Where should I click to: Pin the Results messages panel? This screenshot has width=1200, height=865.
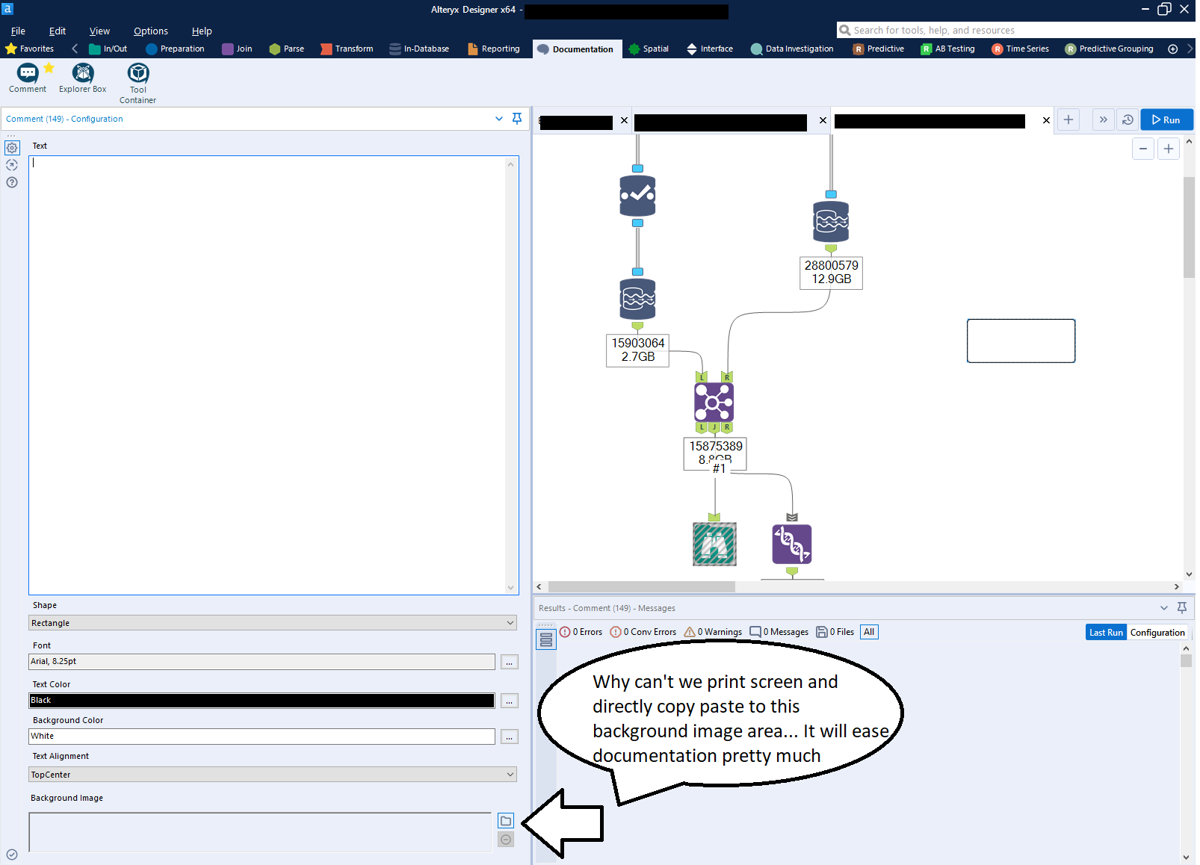pyautogui.click(x=1181, y=607)
